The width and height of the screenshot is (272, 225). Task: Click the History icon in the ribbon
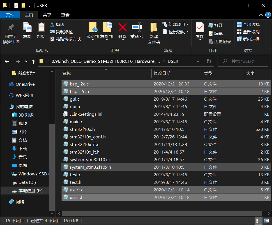211,41
